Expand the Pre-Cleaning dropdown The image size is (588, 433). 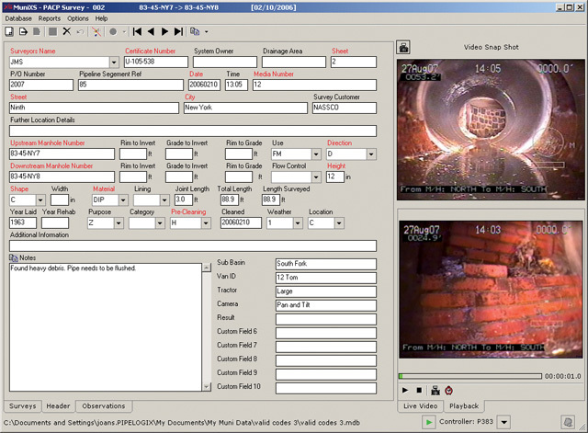[x=207, y=222]
